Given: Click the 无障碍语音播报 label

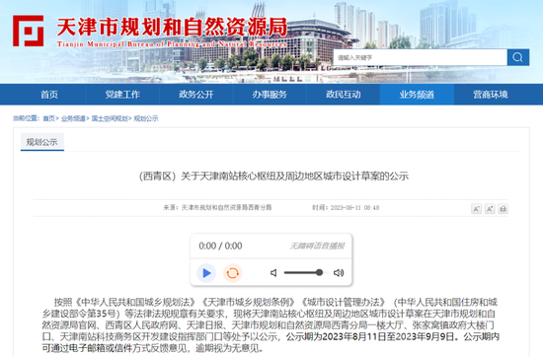Looking at the screenshot, I should [x=317, y=246].
